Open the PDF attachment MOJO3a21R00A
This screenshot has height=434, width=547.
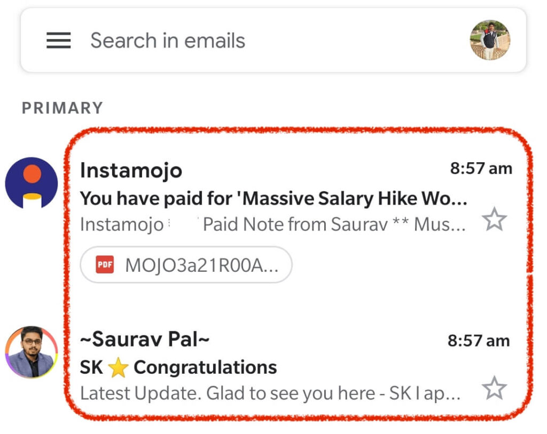point(186,265)
